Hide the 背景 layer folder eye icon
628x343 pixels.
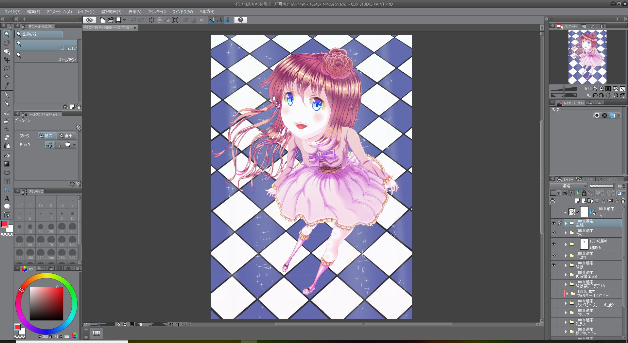tap(553, 265)
